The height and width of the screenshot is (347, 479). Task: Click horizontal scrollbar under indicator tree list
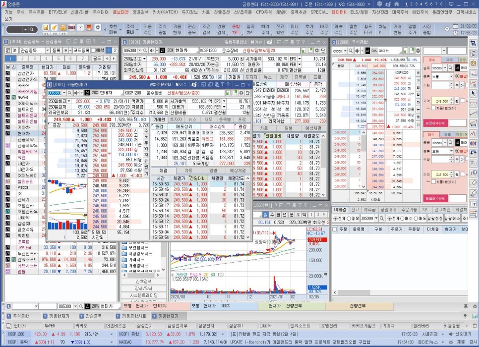coord(142,275)
